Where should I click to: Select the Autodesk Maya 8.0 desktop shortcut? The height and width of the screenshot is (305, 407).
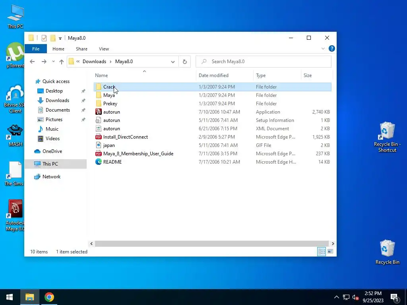(x=15, y=215)
